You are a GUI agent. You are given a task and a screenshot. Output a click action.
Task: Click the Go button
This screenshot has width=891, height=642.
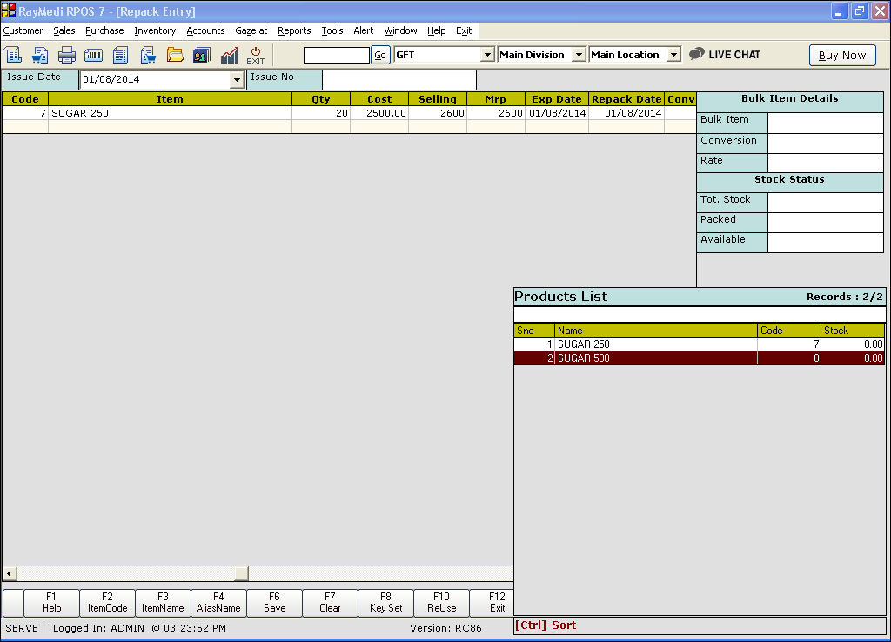(x=381, y=55)
